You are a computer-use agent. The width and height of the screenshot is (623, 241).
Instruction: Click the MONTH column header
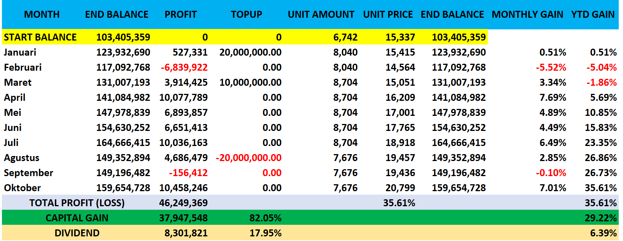click(x=42, y=15)
